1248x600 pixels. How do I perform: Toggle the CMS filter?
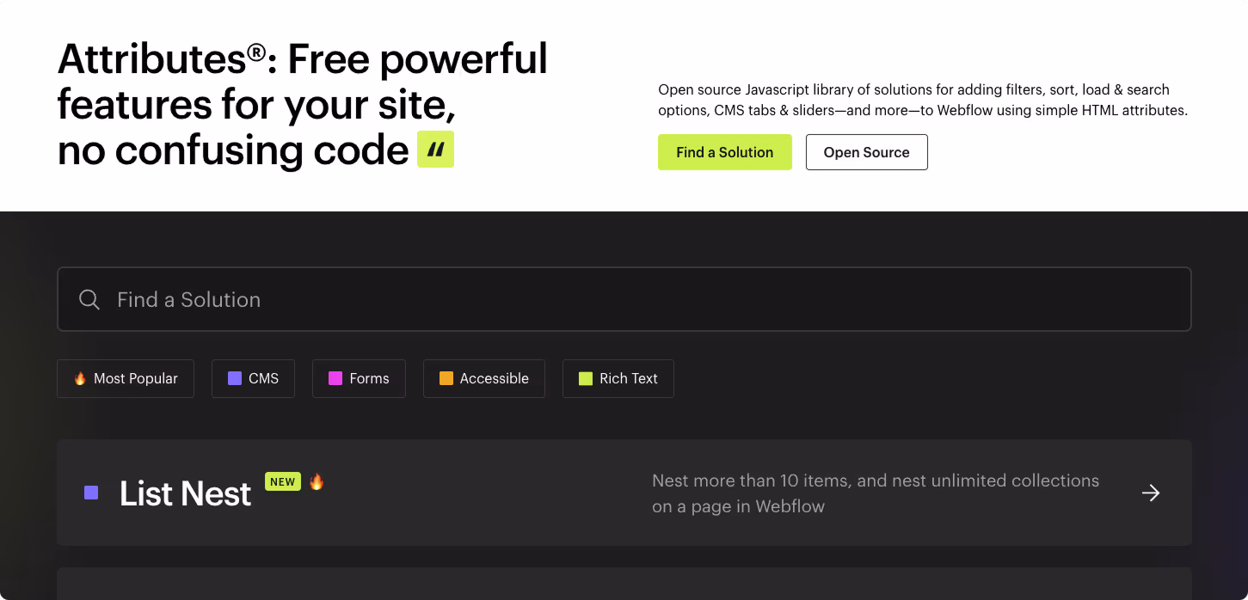pos(253,378)
